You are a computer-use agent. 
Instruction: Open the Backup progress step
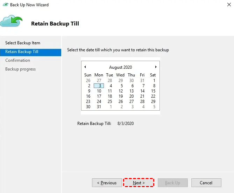[x=20, y=69]
